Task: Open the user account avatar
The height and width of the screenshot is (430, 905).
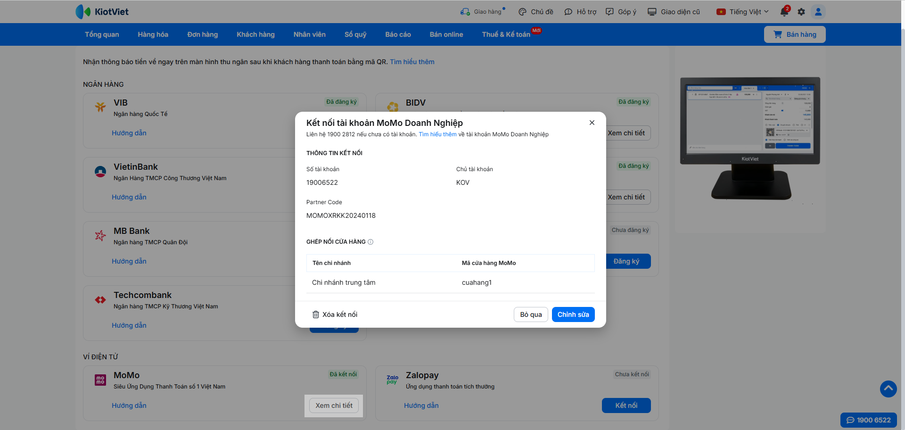Action: click(x=818, y=12)
